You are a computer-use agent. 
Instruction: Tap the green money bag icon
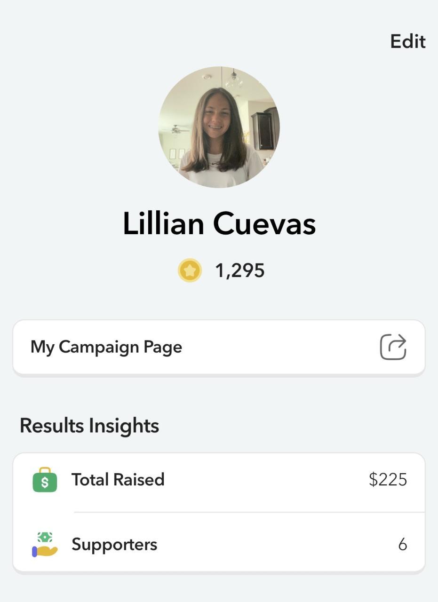[x=45, y=480]
